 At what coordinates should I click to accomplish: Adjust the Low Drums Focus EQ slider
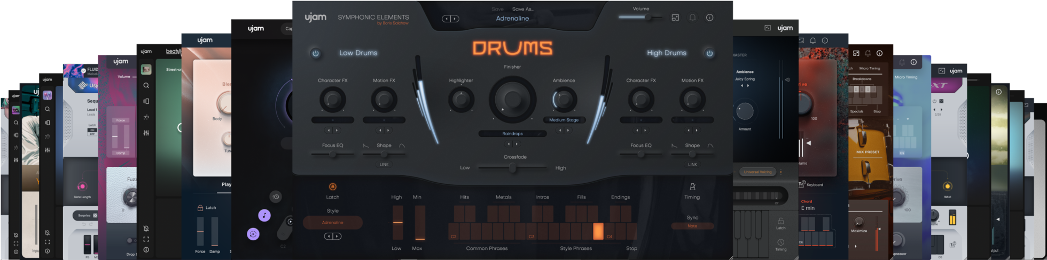click(332, 154)
